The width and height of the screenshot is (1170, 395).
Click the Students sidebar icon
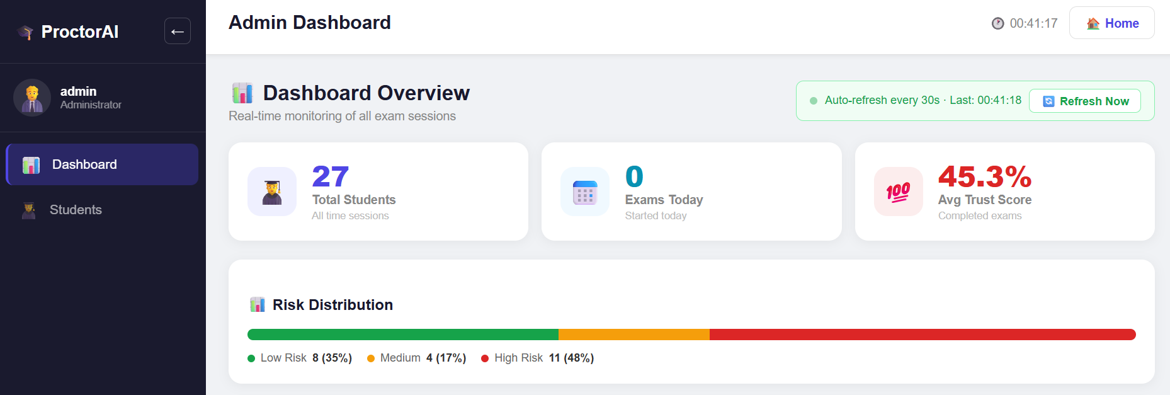point(28,210)
